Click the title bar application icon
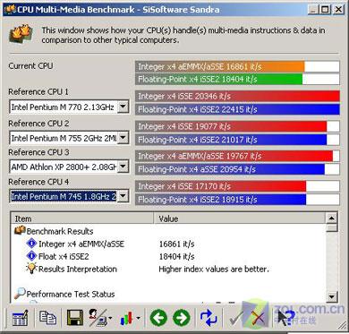Image resolution: width=349 pixels, height=334 pixels. (x=10, y=9)
